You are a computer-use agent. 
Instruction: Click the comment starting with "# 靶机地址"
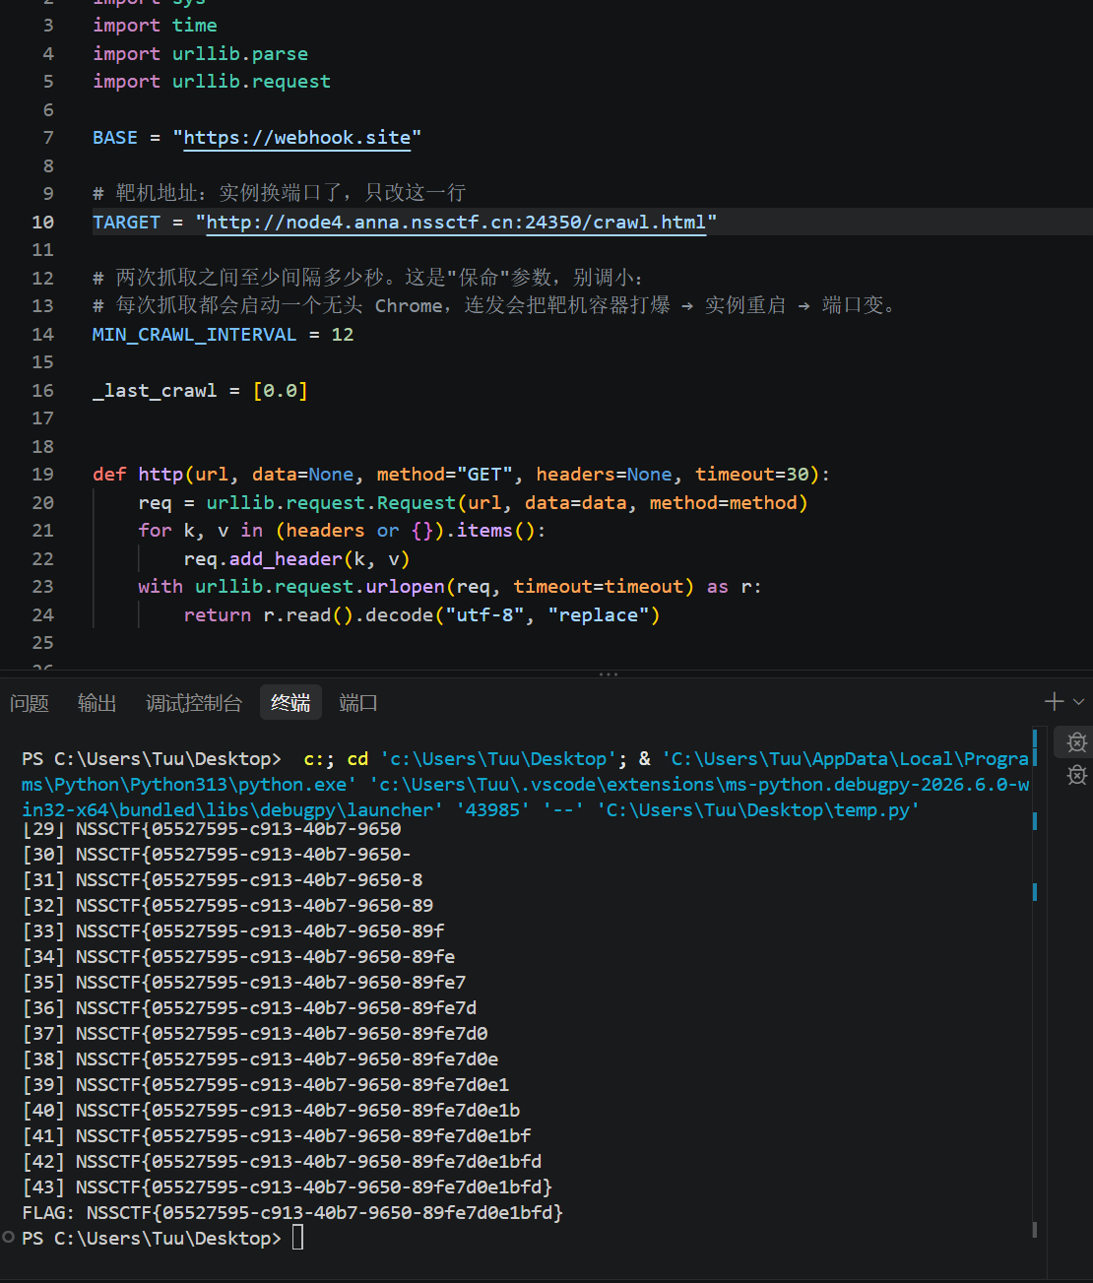pyautogui.click(x=279, y=193)
